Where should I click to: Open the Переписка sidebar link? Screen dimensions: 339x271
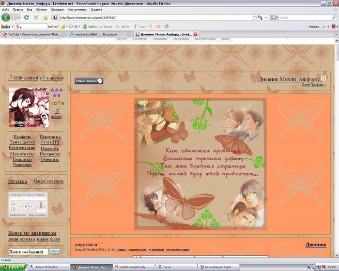50,137
